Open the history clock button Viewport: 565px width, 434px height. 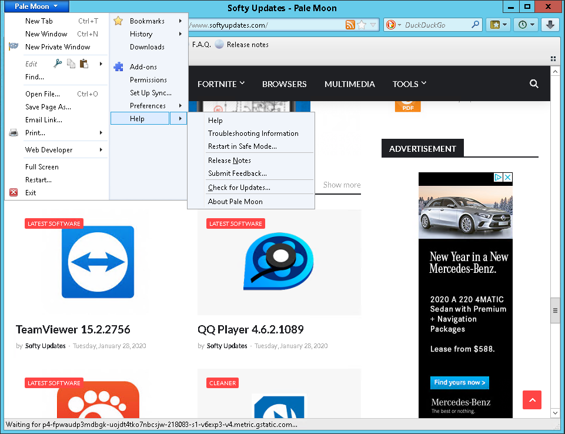pos(526,25)
